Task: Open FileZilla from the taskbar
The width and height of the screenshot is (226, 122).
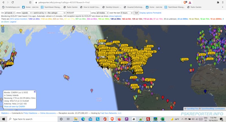Action: (148, 119)
